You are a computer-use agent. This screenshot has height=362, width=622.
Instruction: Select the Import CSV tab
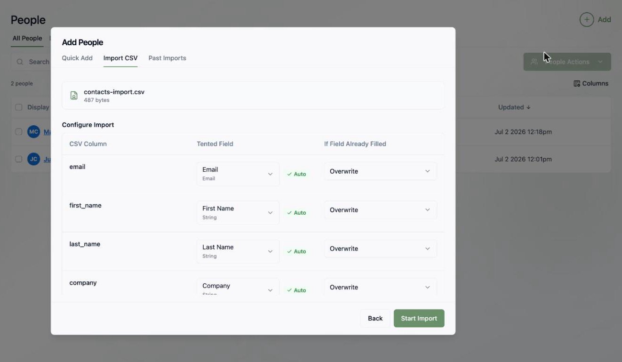[x=120, y=58]
